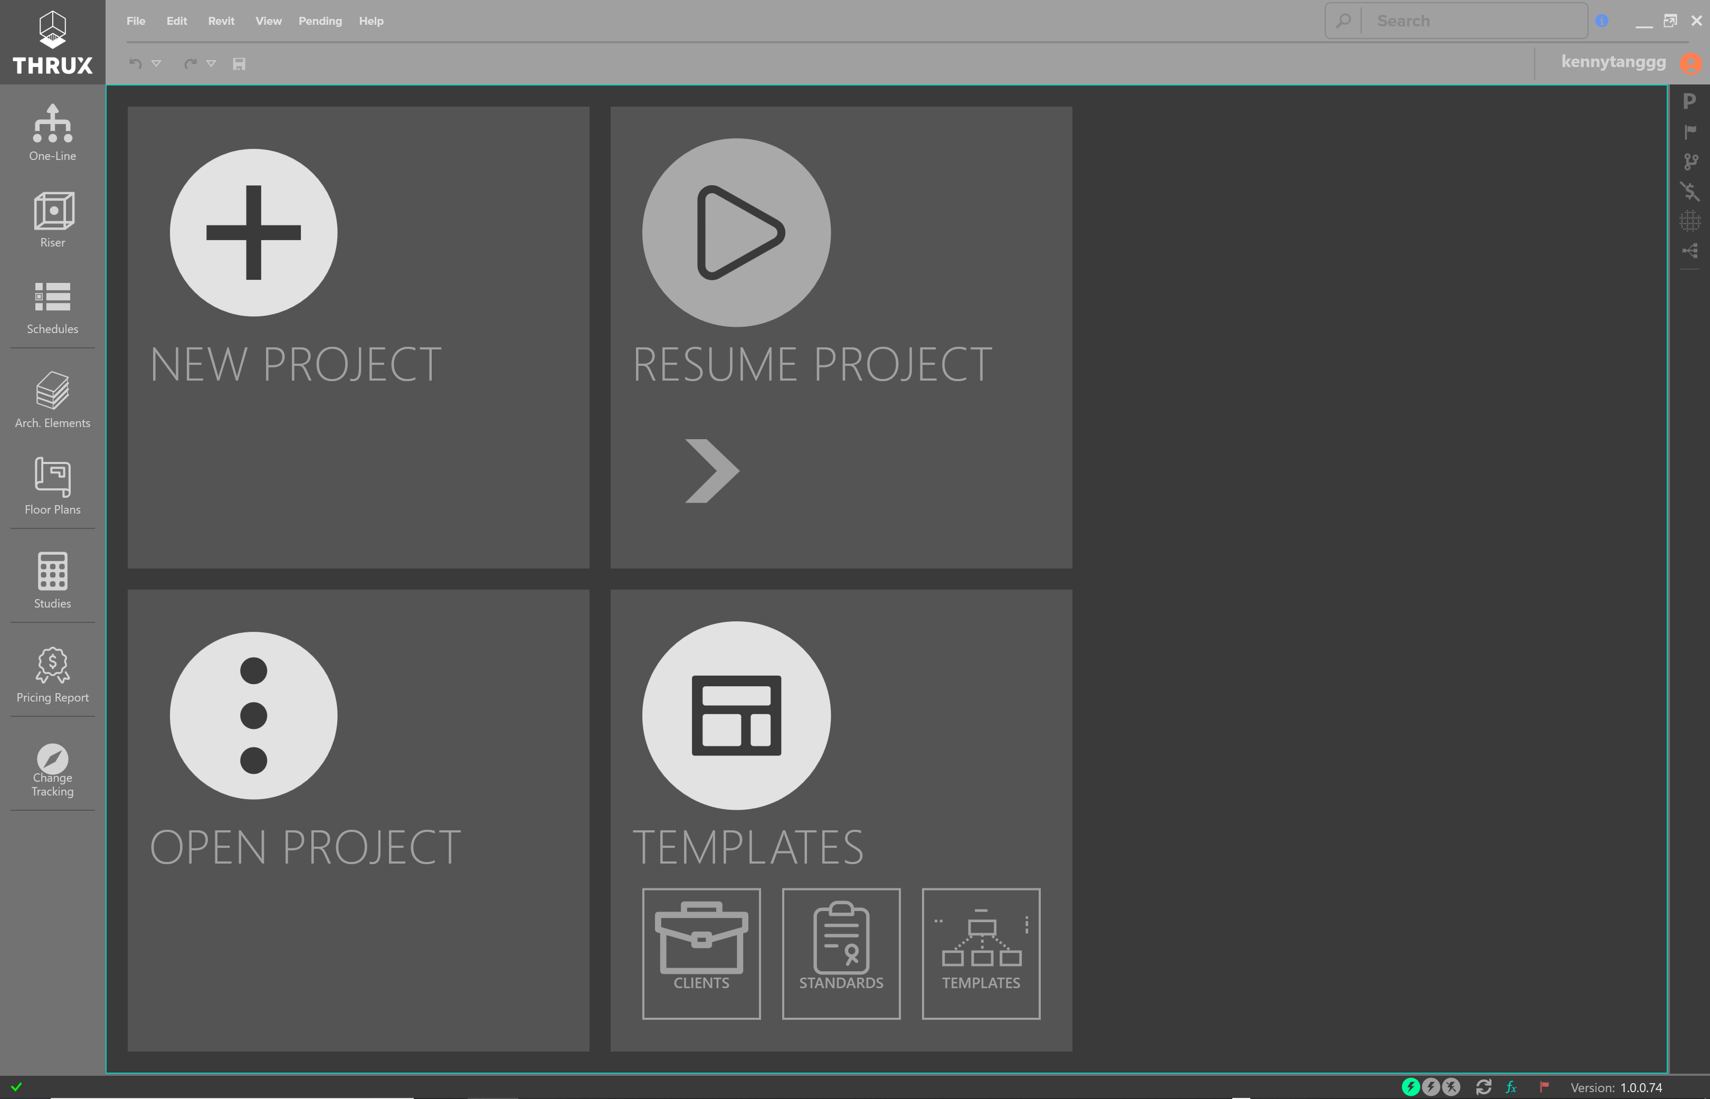The width and height of the screenshot is (1710, 1099).
Task: Start a New Project with plus circle
Action: pos(253,233)
